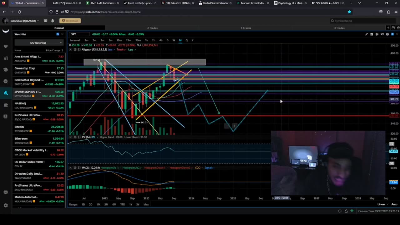Screen dimensions: 400x225
Task: Switch to the 2 Trades layout tab
Action: pos(152,28)
